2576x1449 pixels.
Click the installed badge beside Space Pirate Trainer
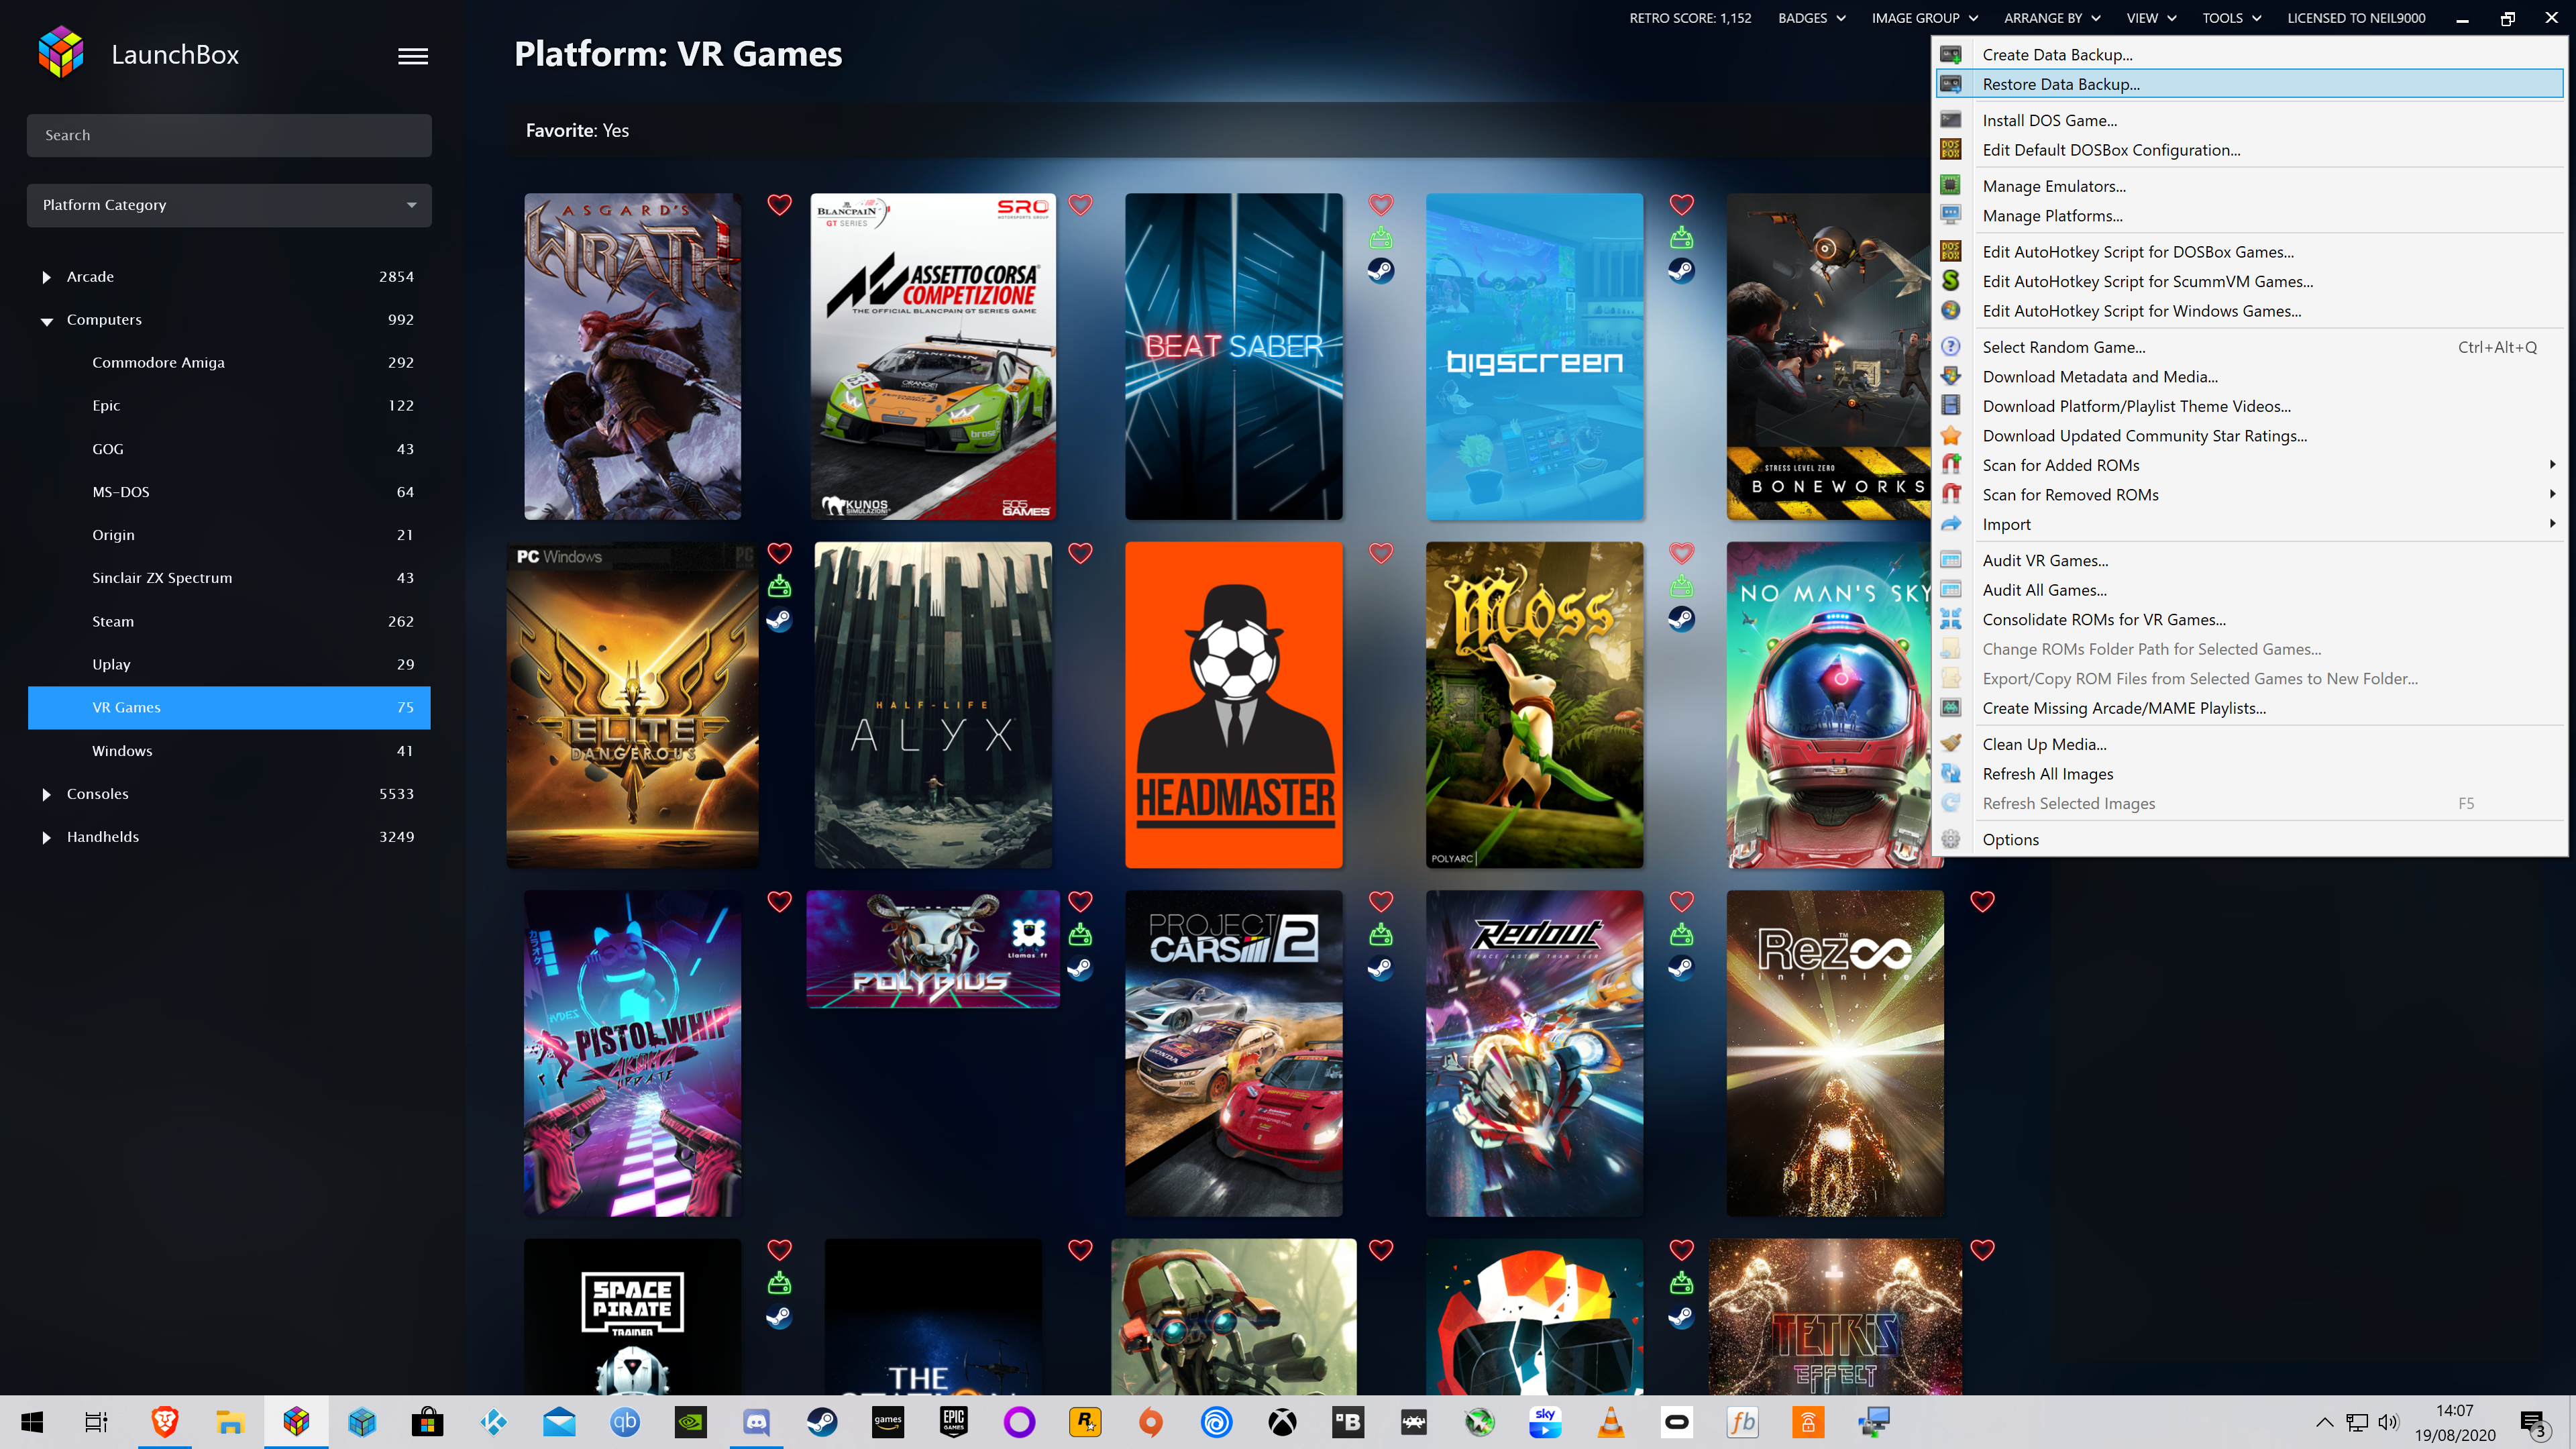779,1283
